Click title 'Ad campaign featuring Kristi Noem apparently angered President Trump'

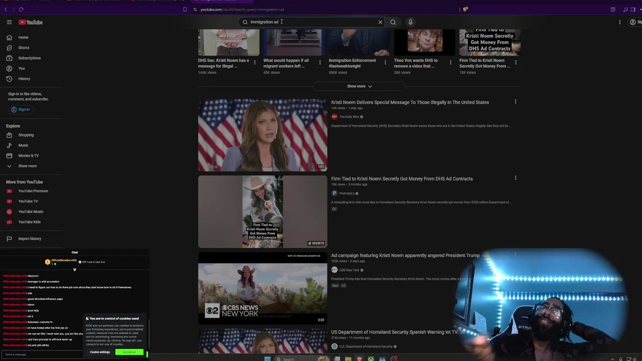coord(405,255)
